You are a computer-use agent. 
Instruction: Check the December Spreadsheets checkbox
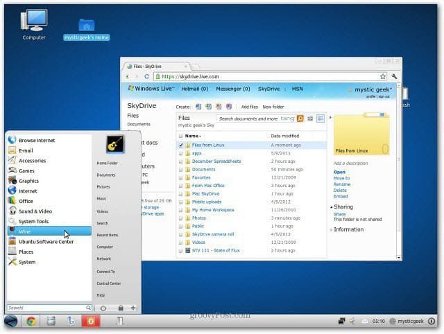[x=180, y=161]
